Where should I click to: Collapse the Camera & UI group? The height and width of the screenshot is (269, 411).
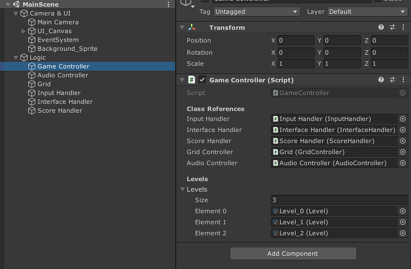[15, 13]
